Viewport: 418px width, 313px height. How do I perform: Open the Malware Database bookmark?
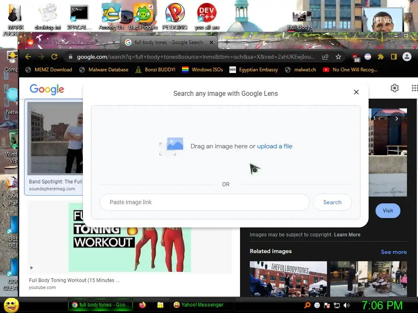pyautogui.click(x=104, y=70)
